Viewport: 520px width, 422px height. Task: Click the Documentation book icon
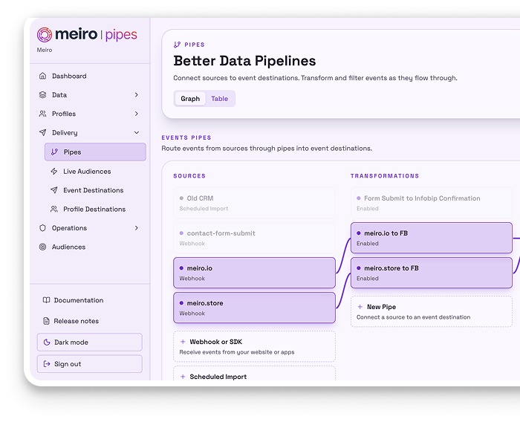click(x=46, y=301)
